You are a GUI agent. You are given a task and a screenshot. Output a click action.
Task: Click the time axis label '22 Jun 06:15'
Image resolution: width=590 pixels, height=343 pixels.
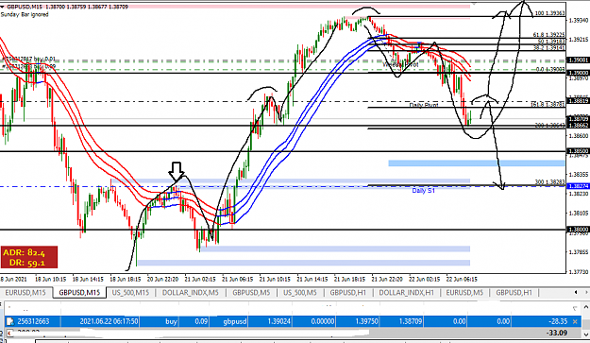coord(462,280)
